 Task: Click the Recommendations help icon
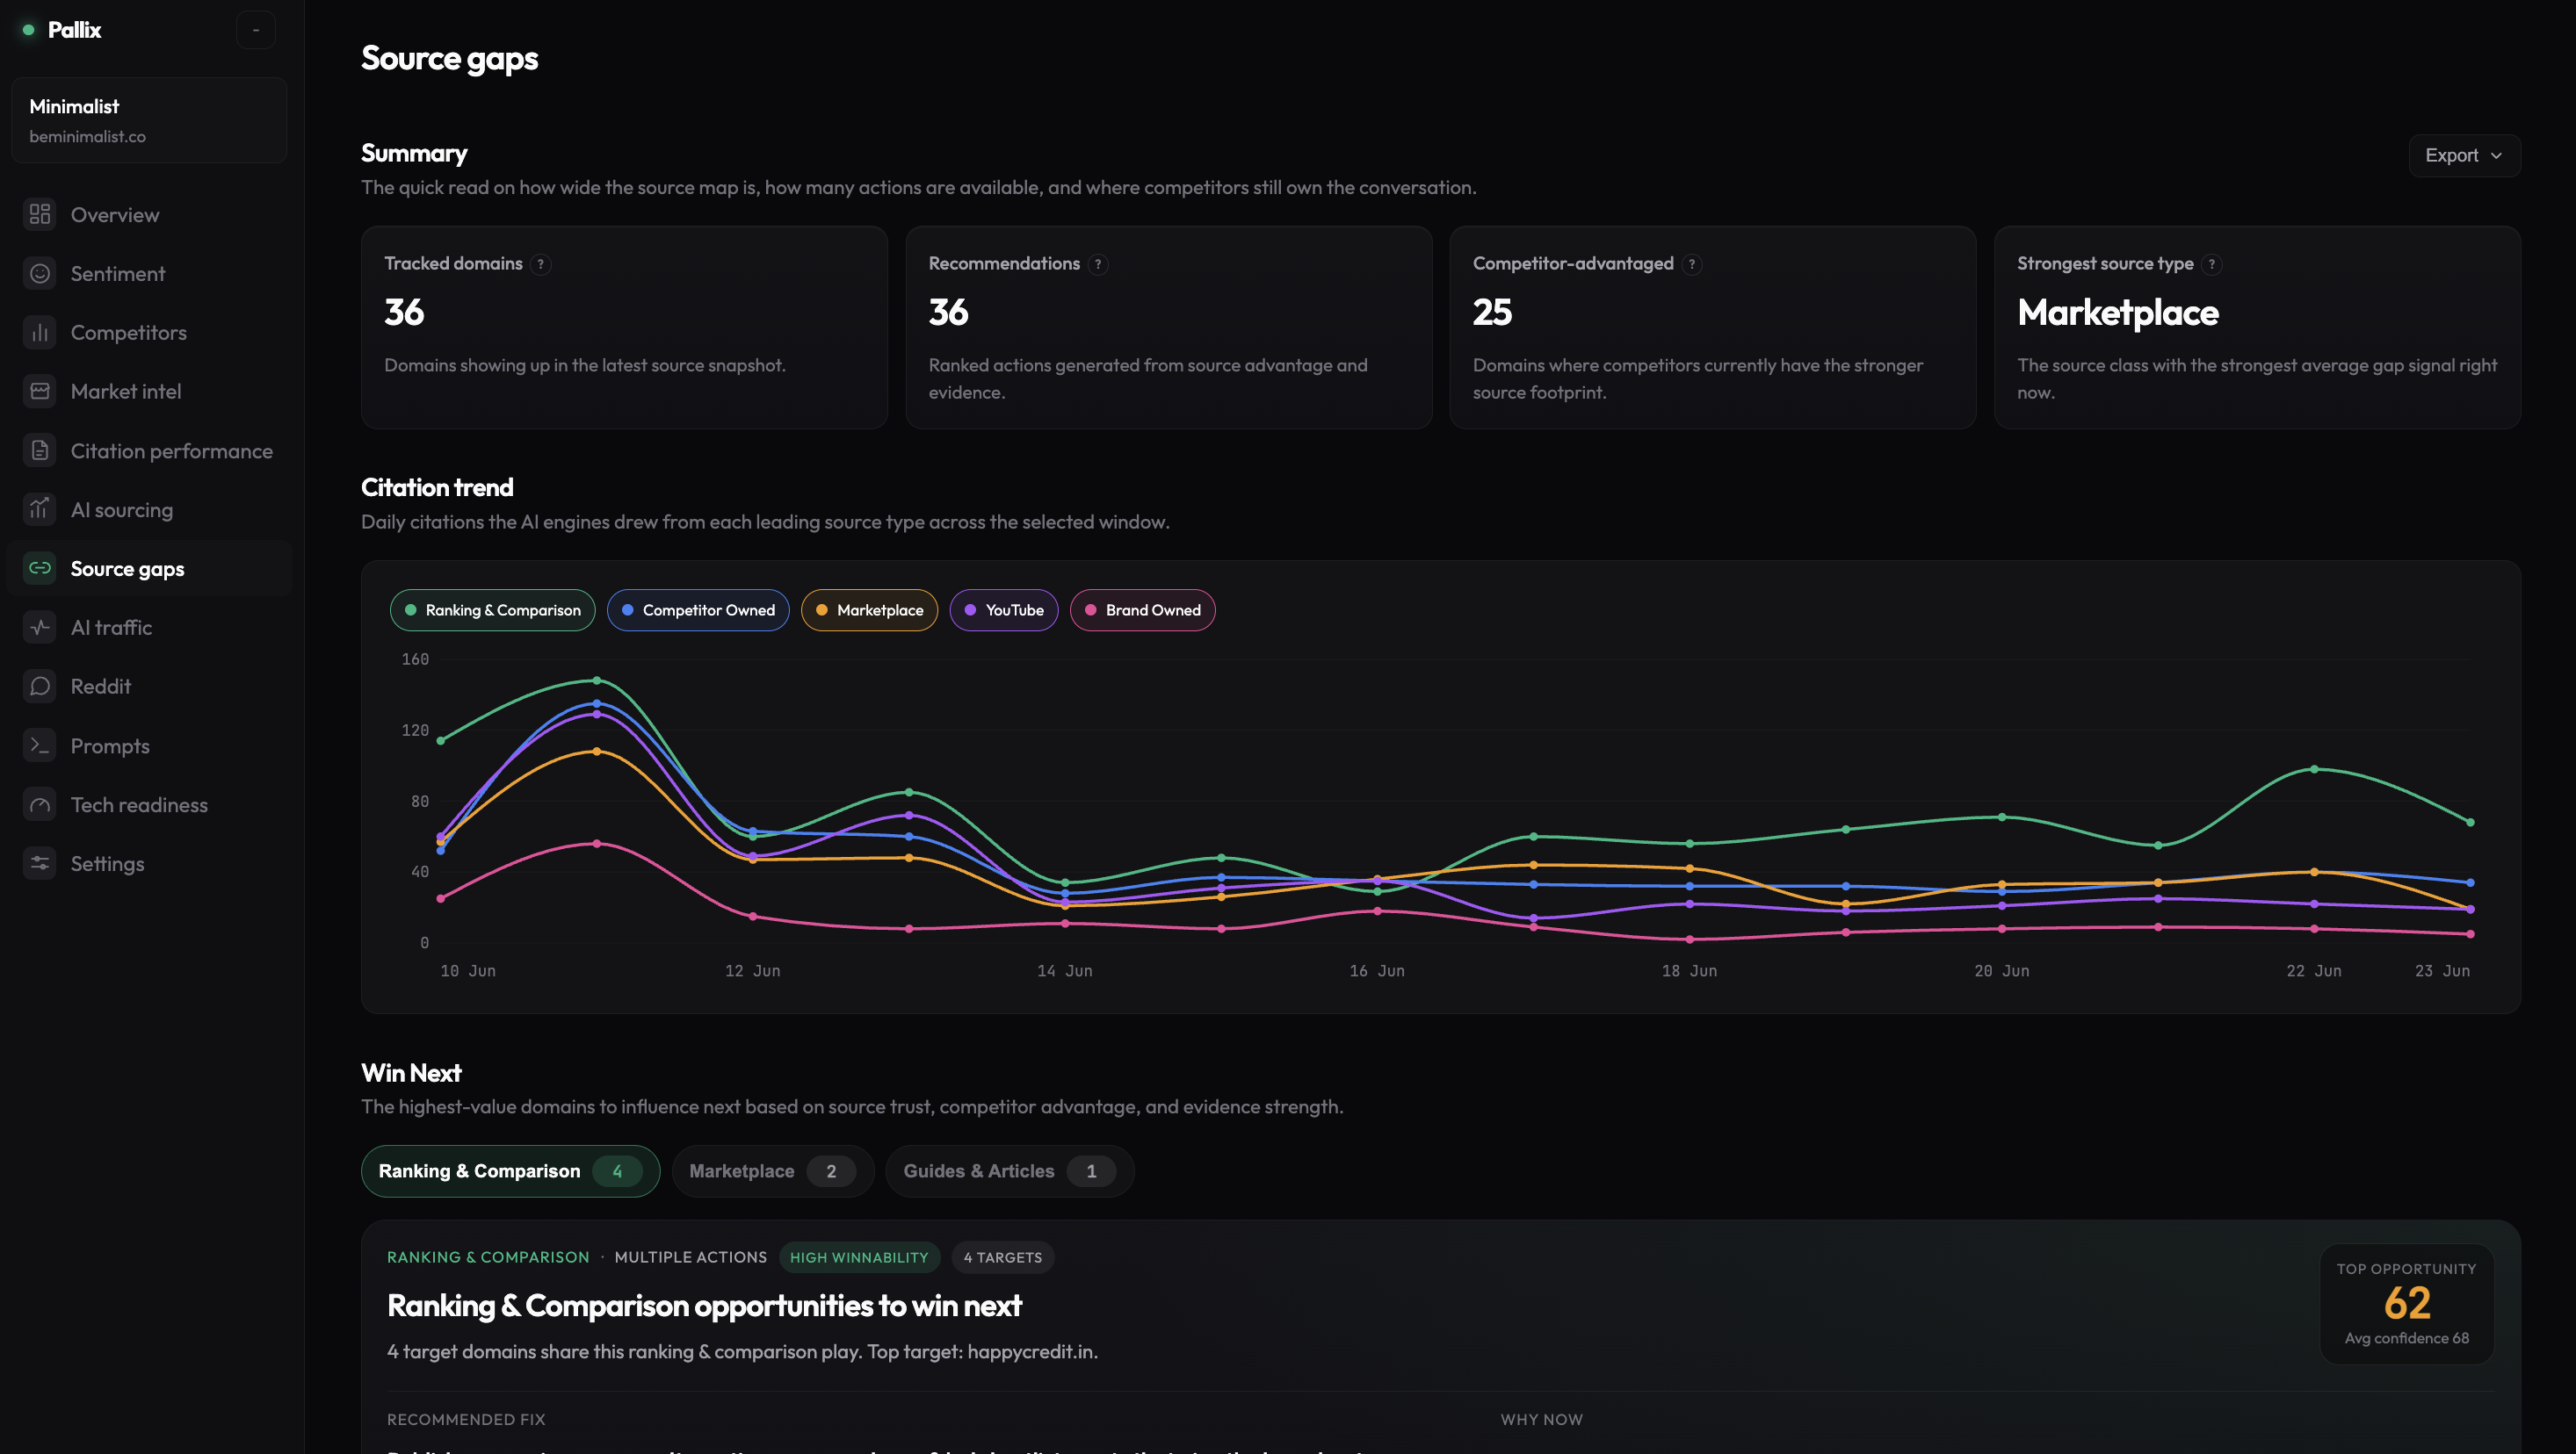click(1098, 263)
